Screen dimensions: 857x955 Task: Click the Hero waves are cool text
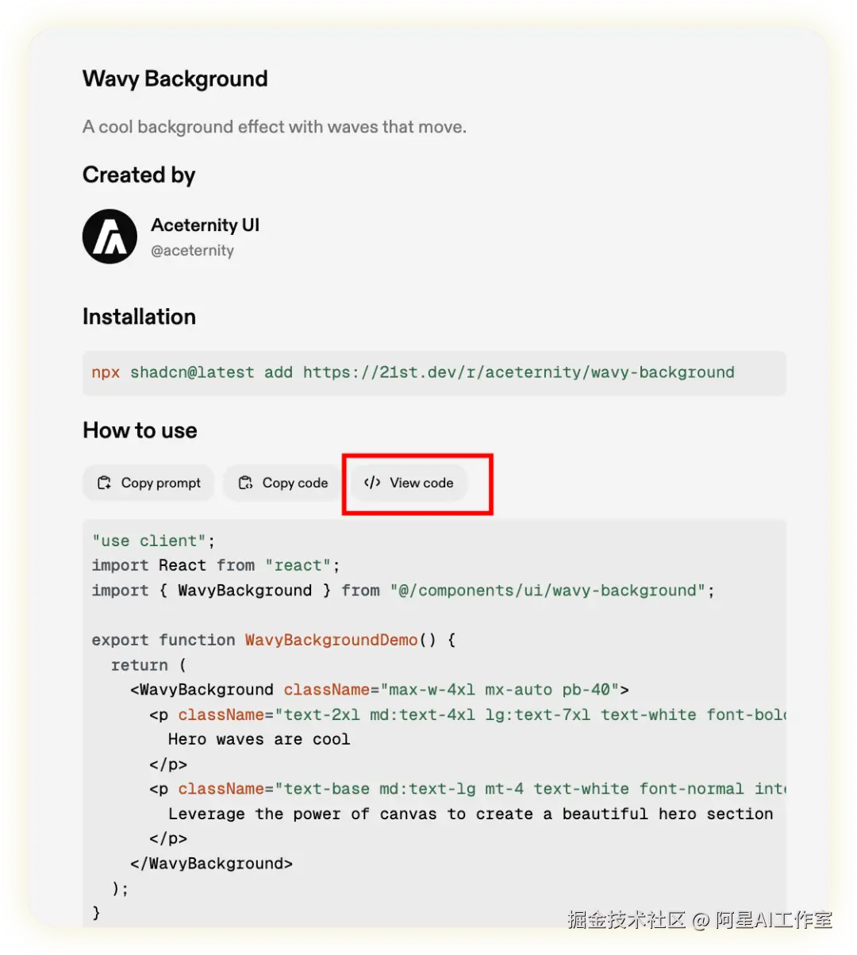pos(259,739)
